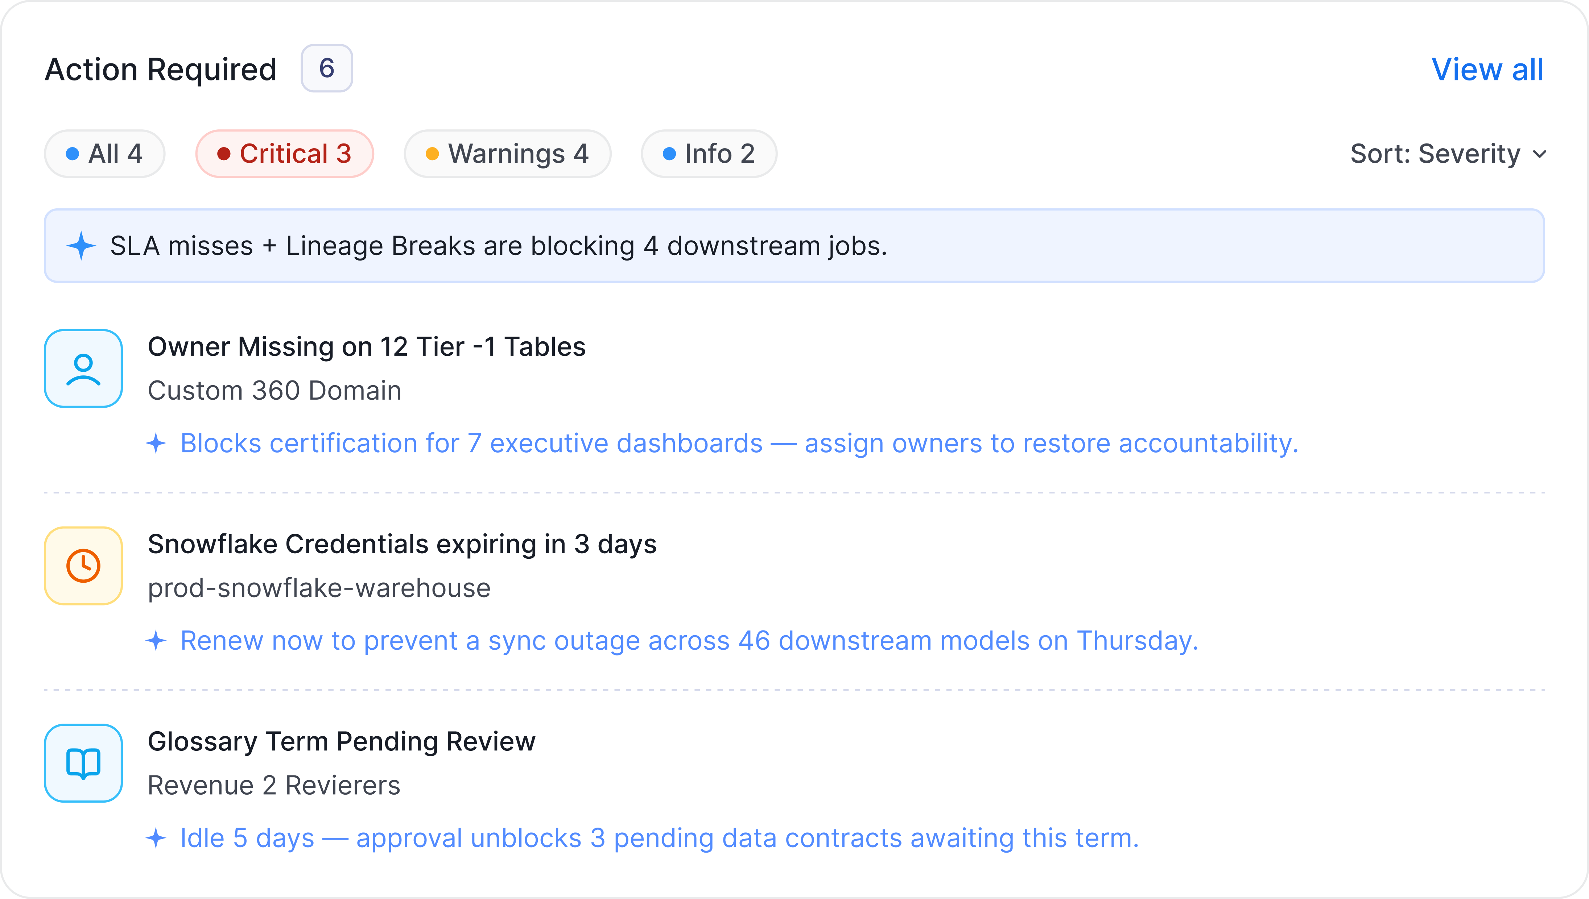The height and width of the screenshot is (899, 1589).
Task: Switch to the Info 2 filter
Action: (x=709, y=154)
